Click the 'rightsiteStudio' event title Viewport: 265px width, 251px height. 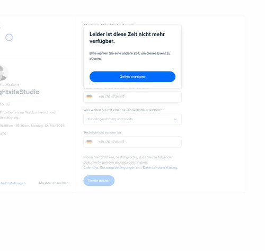tap(20, 92)
